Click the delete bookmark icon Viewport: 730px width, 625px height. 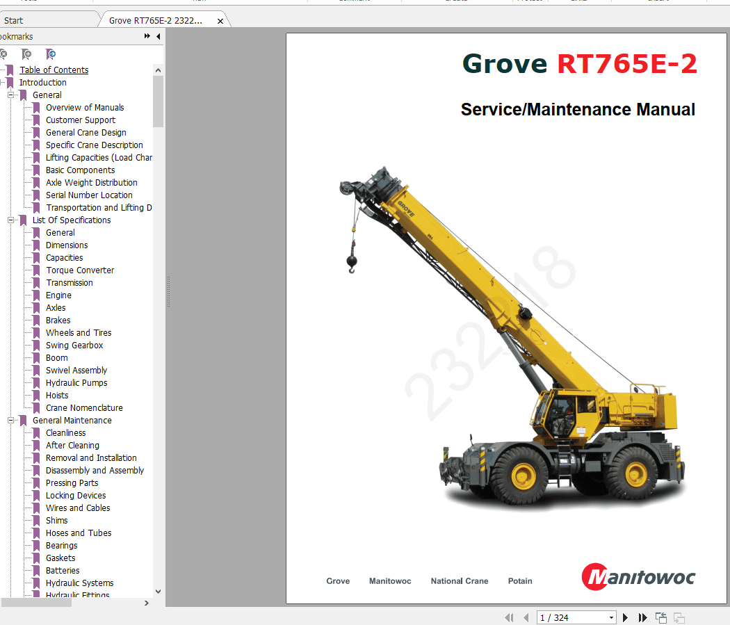[x=6, y=54]
